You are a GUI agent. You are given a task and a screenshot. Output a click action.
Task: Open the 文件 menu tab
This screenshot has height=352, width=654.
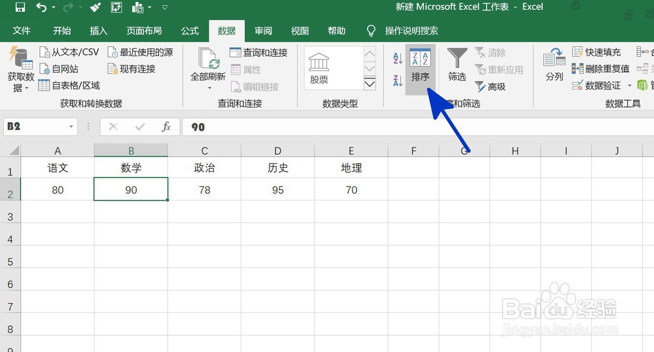tap(22, 31)
